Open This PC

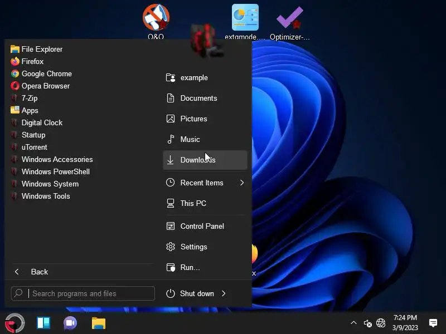pos(205,203)
